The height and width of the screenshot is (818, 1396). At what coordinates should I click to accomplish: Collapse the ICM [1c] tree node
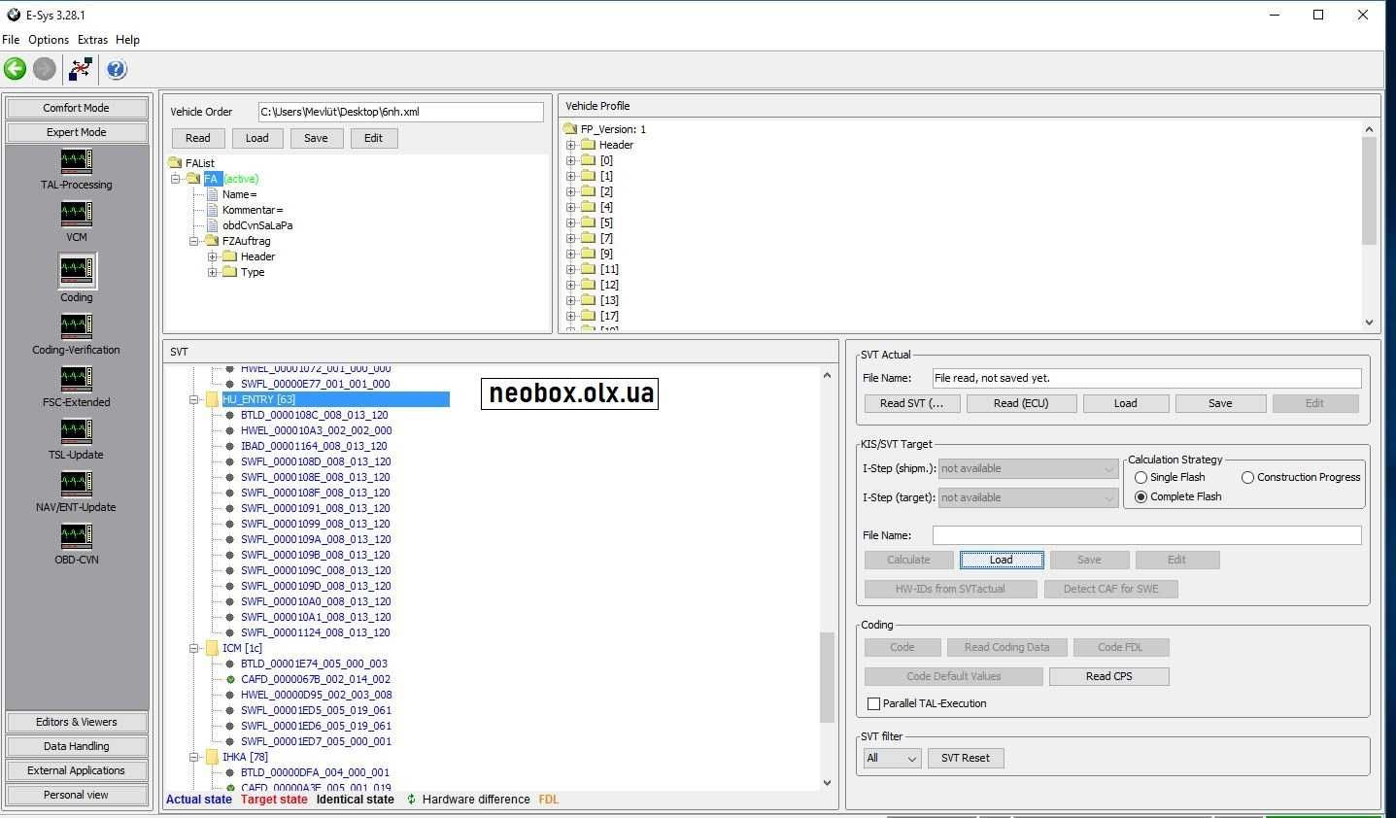[194, 648]
